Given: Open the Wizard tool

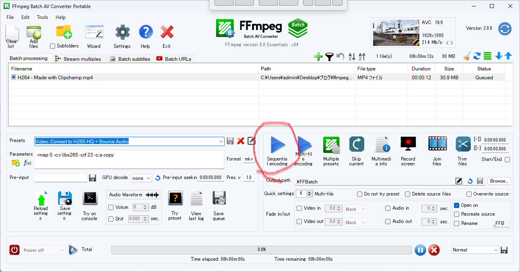Looking at the screenshot, I should click(x=94, y=33).
